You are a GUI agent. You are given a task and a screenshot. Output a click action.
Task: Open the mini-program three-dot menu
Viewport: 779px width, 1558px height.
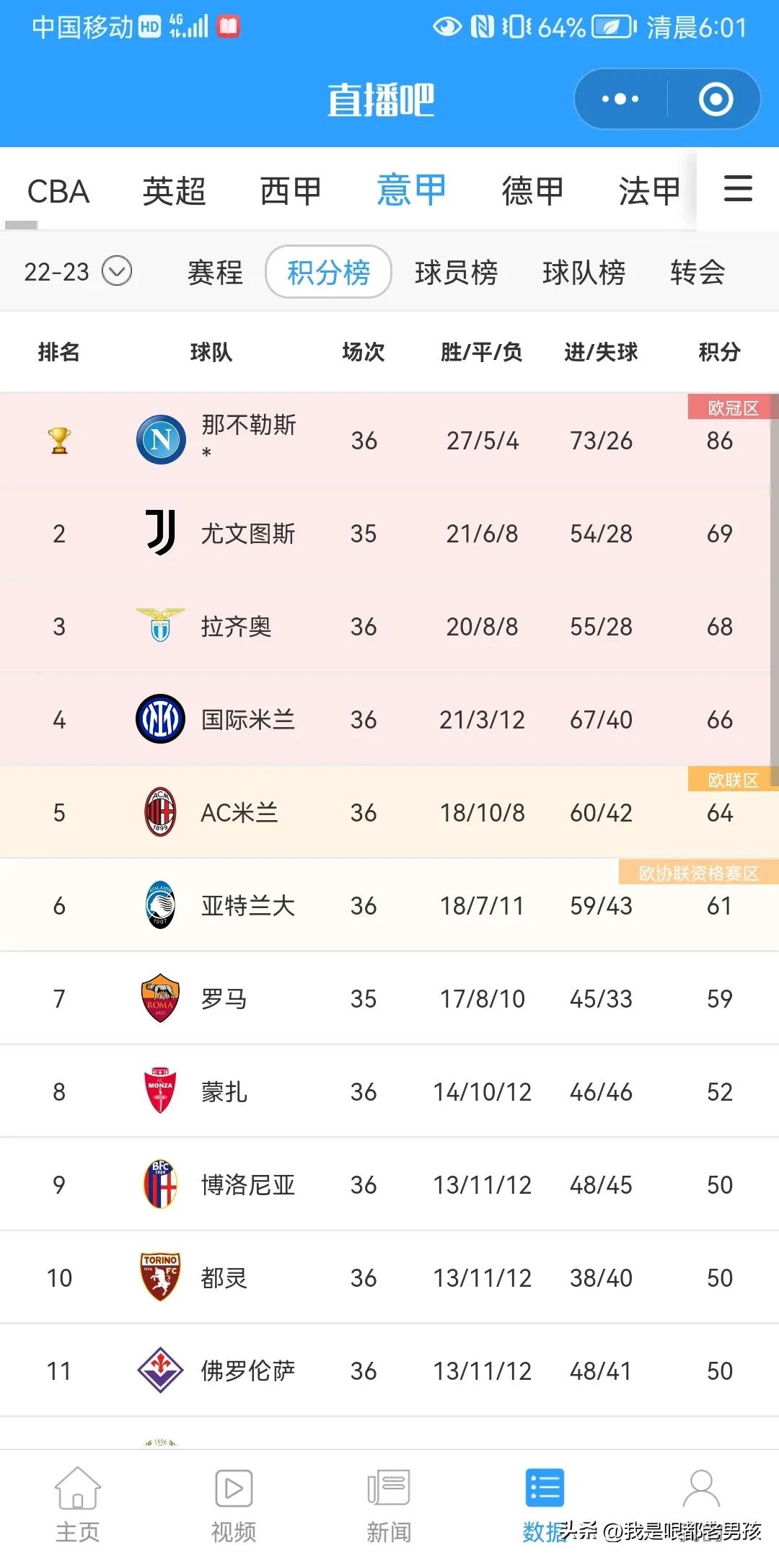pyautogui.click(x=620, y=99)
